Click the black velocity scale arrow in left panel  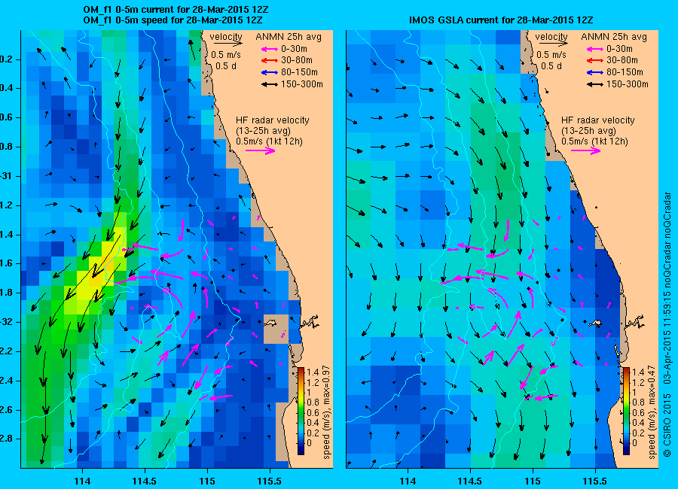pyautogui.click(x=228, y=44)
